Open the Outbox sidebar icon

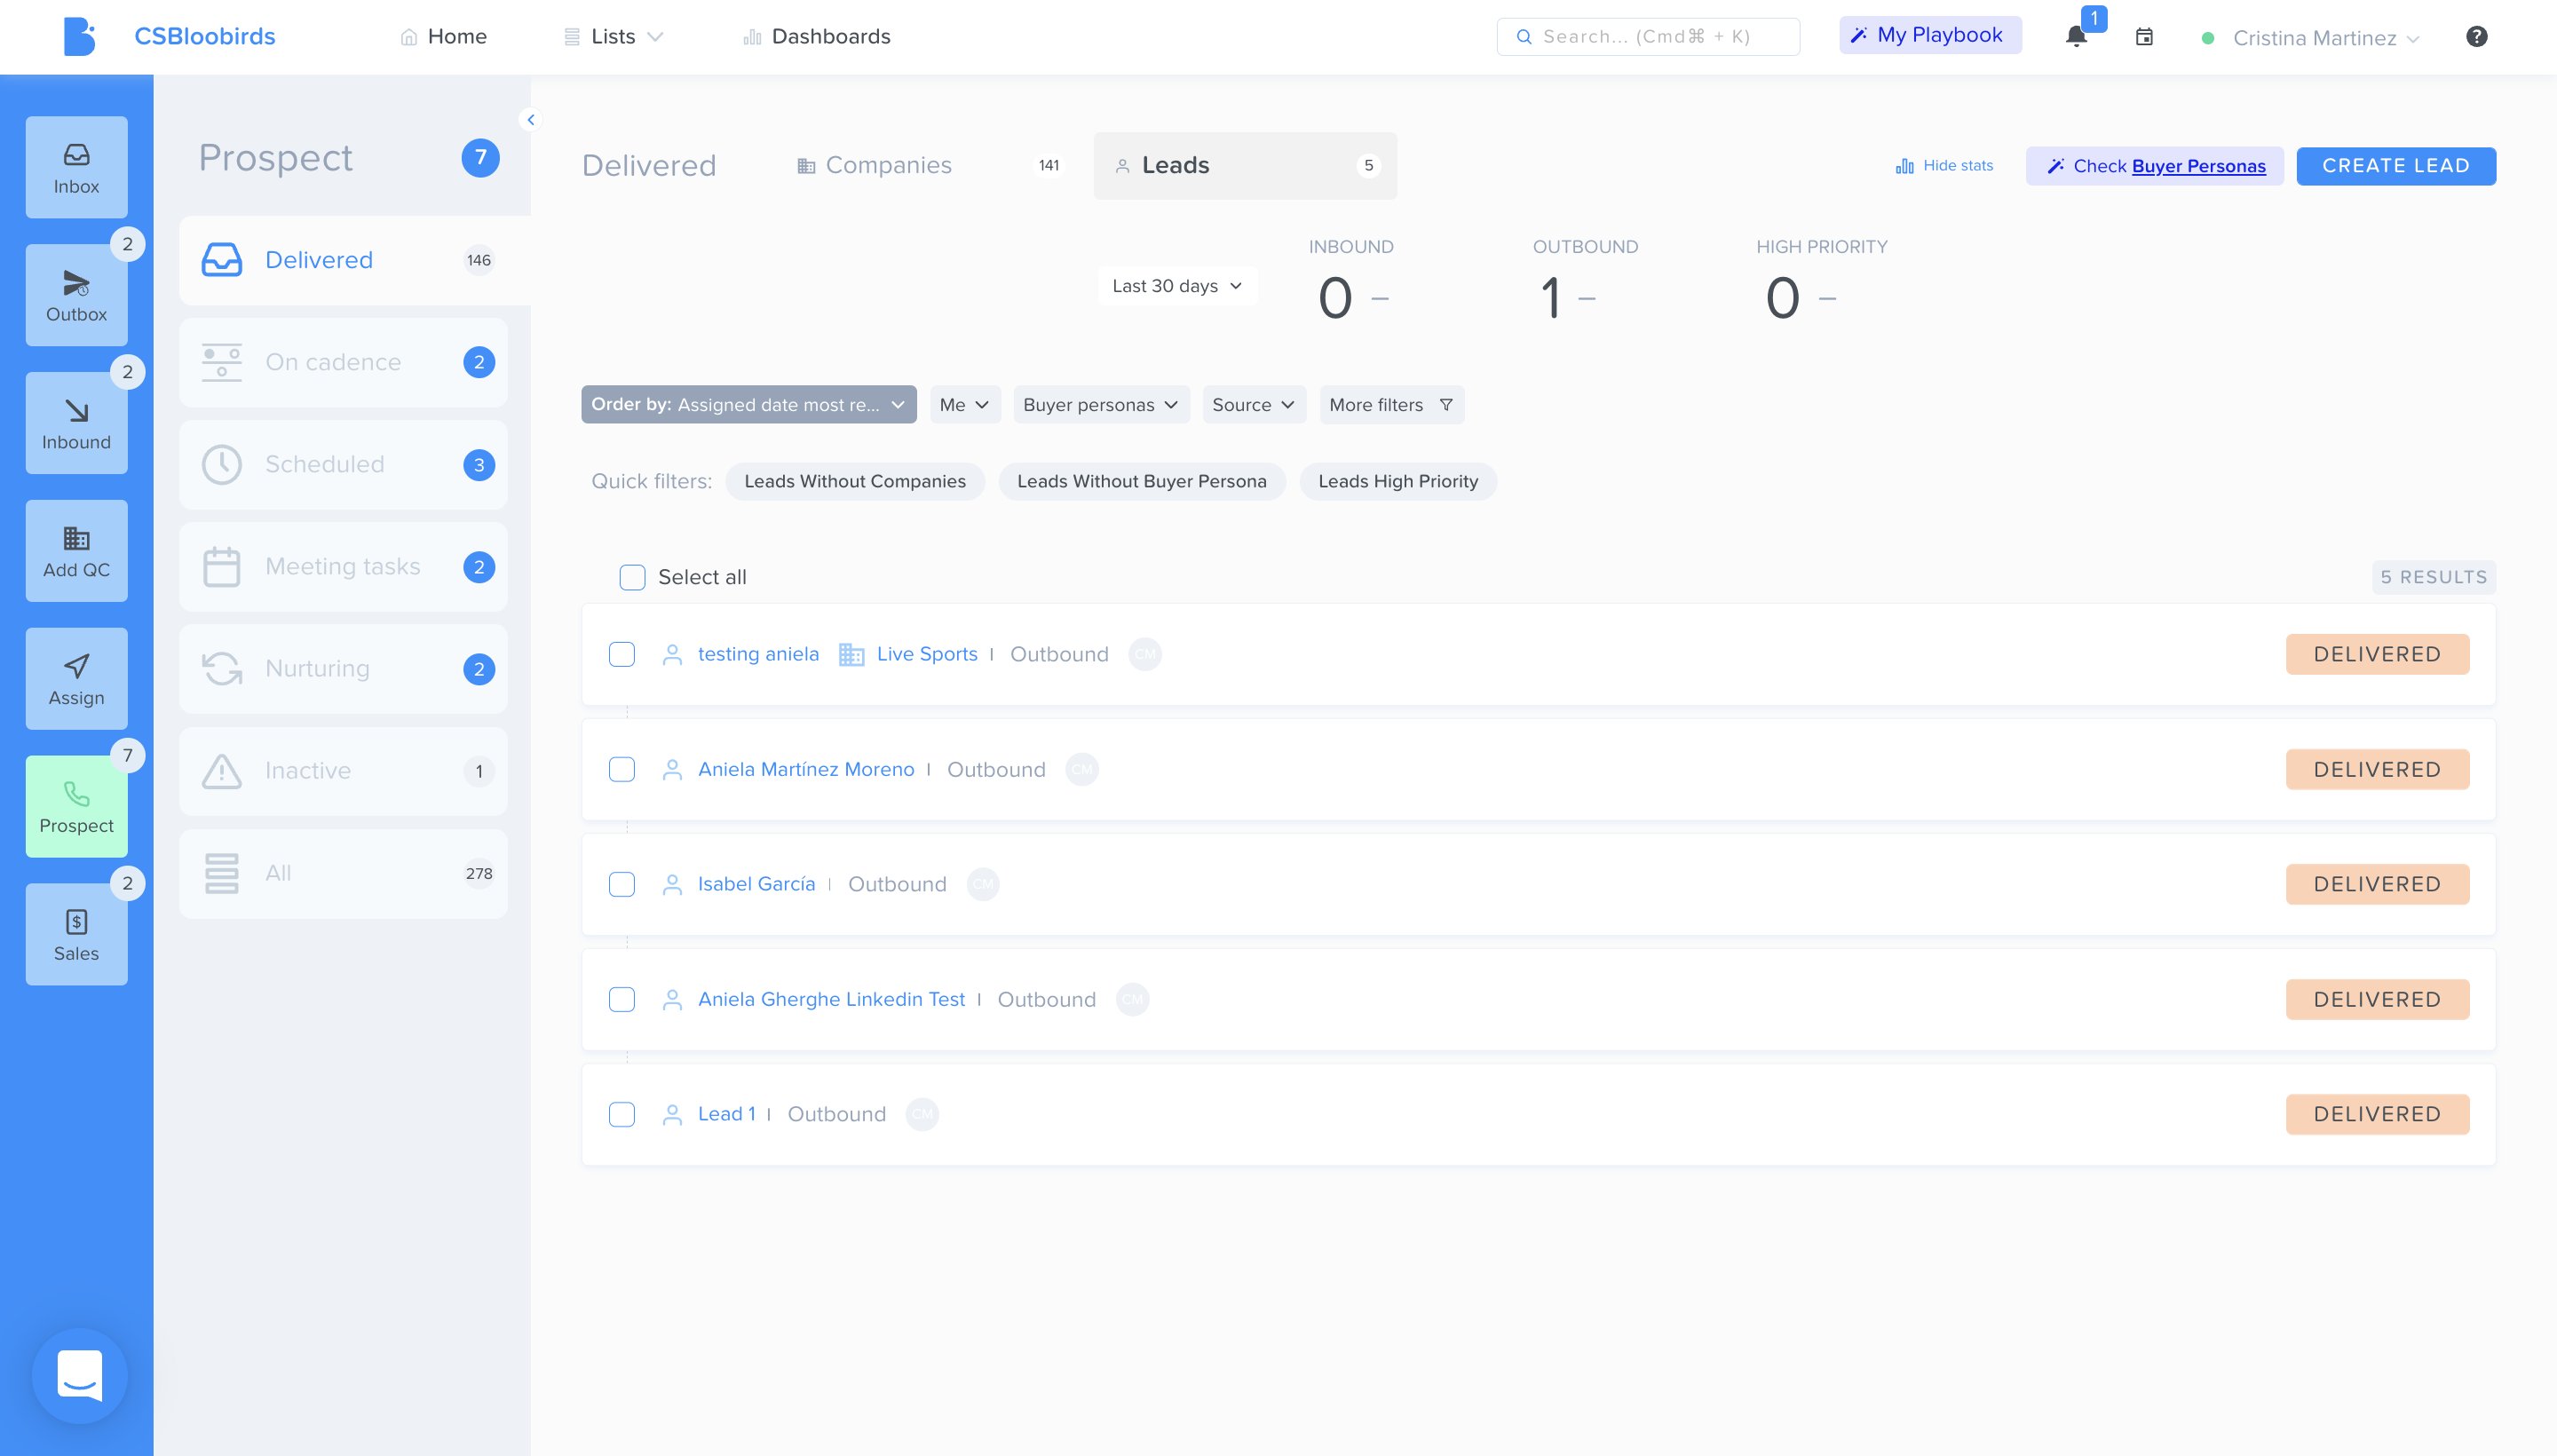(76, 295)
